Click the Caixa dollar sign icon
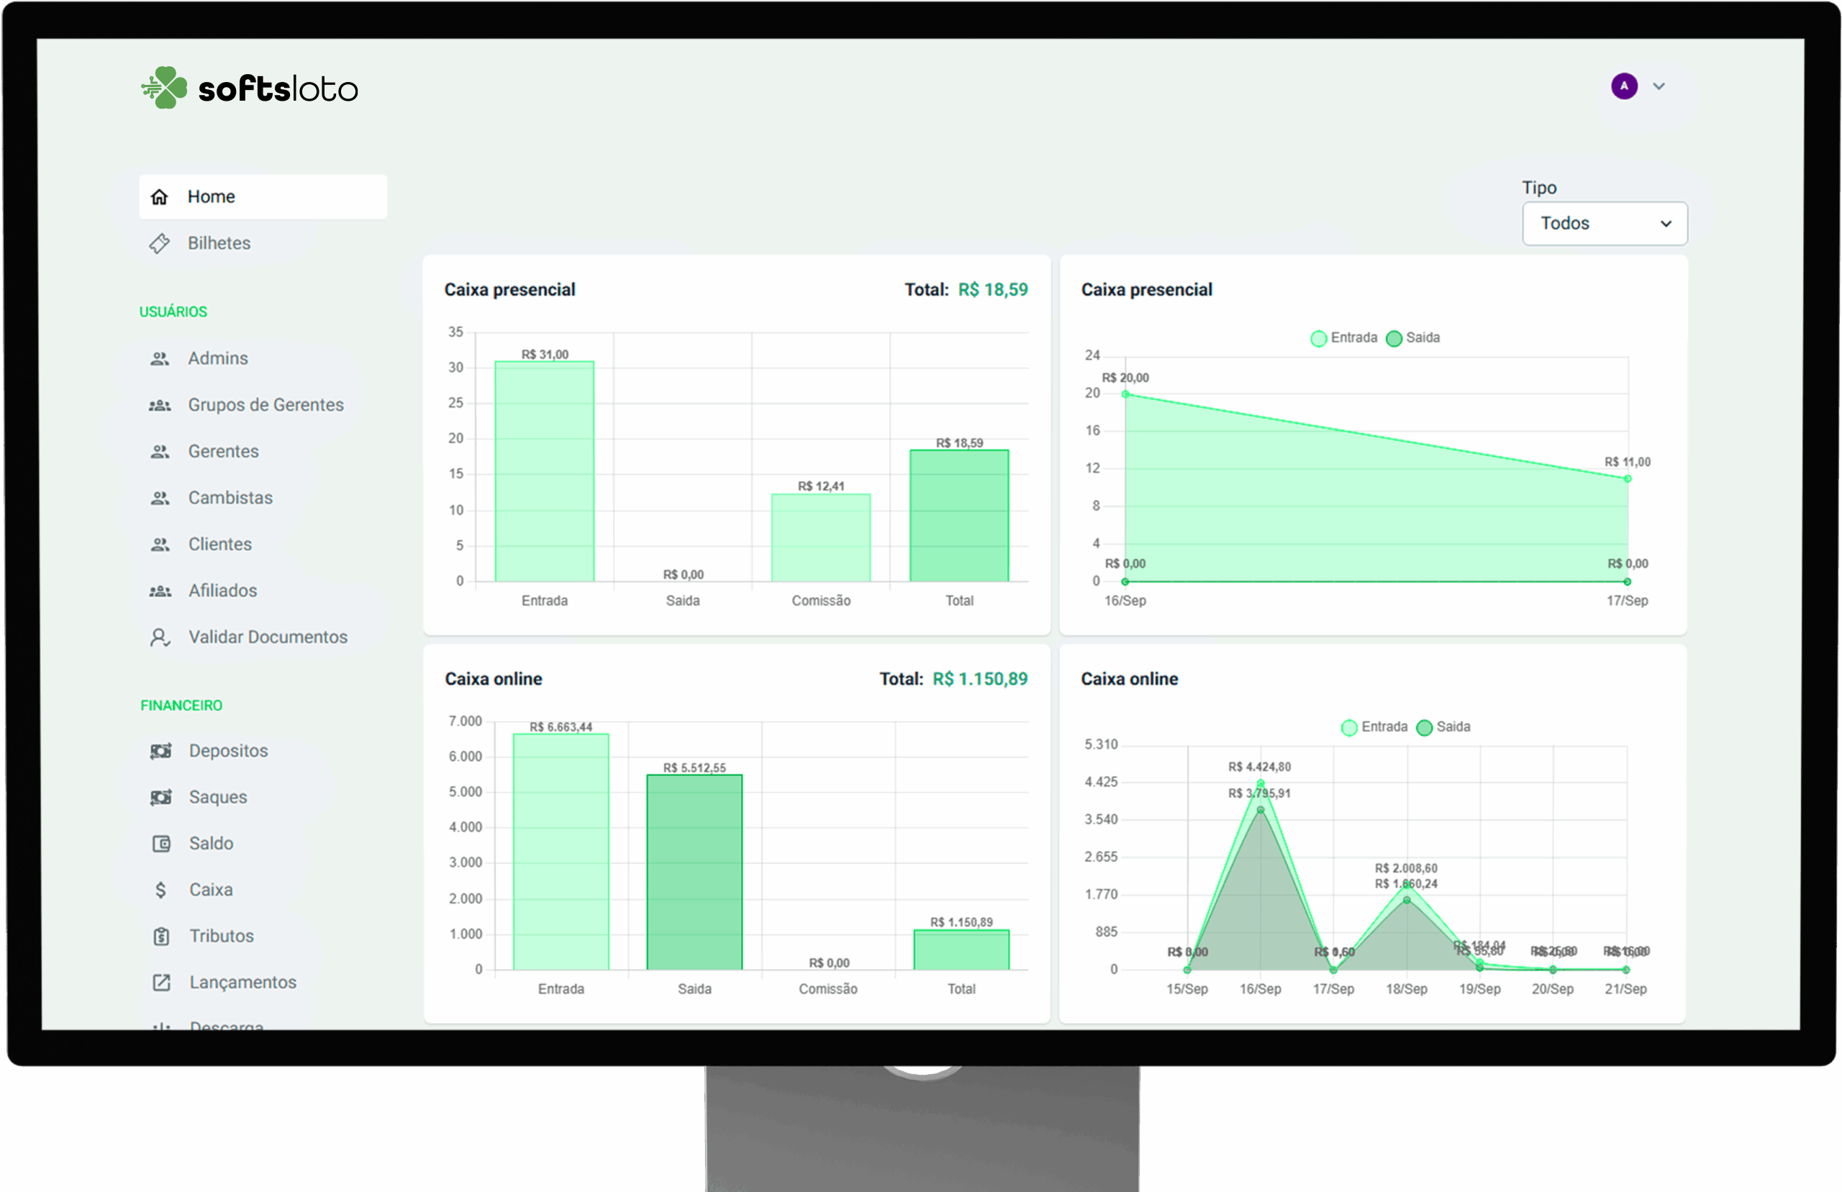This screenshot has width=1842, height=1192. 161,890
